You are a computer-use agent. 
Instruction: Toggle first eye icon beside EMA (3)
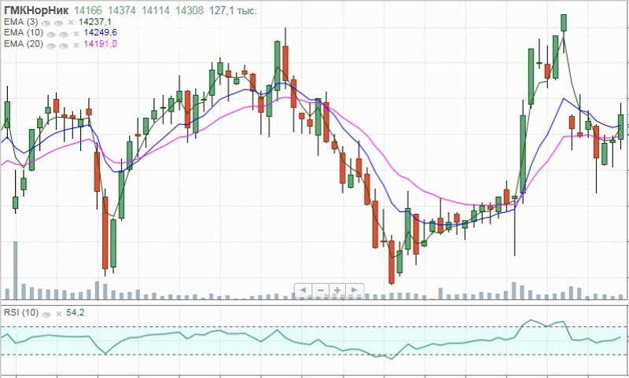coord(46,24)
